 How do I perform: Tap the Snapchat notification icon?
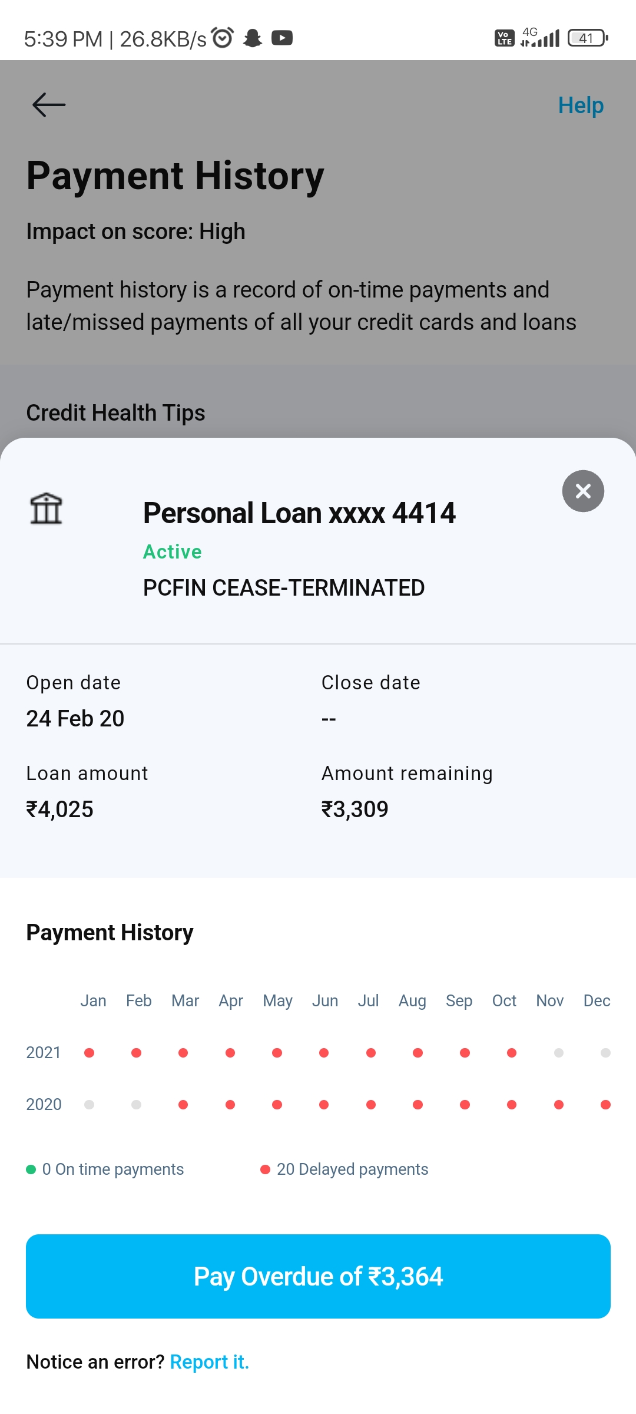(x=253, y=38)
